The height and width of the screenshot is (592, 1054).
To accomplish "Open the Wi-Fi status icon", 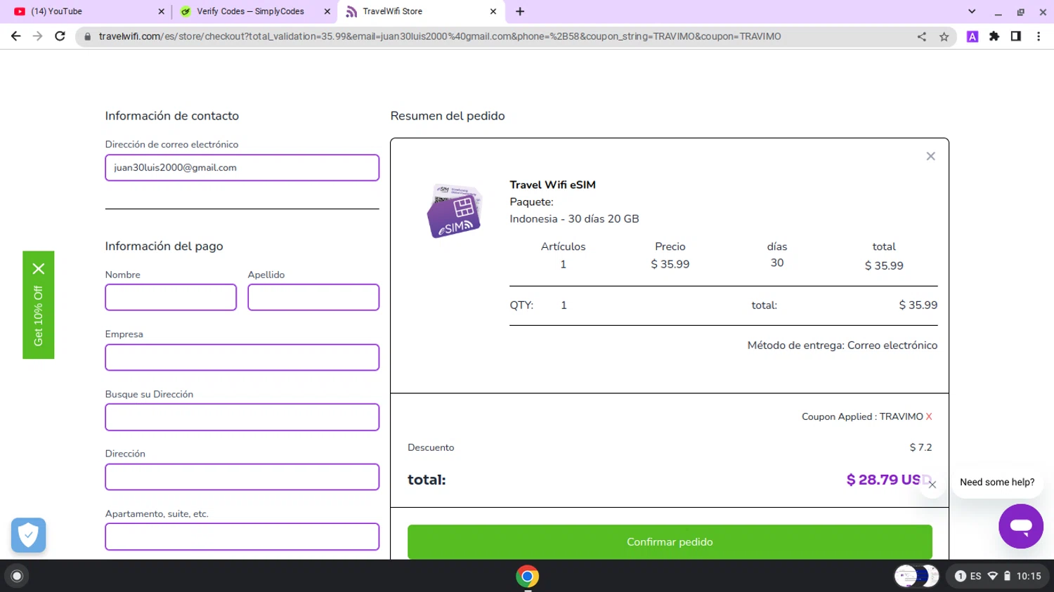I will pos(993,576).
